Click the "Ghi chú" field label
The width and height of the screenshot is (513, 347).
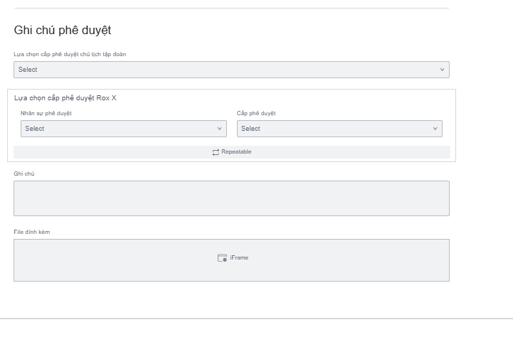pos(24,173)
